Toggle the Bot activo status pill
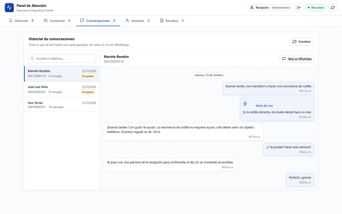Viewport: 342px width, 214px height. (x=315, y=8)
